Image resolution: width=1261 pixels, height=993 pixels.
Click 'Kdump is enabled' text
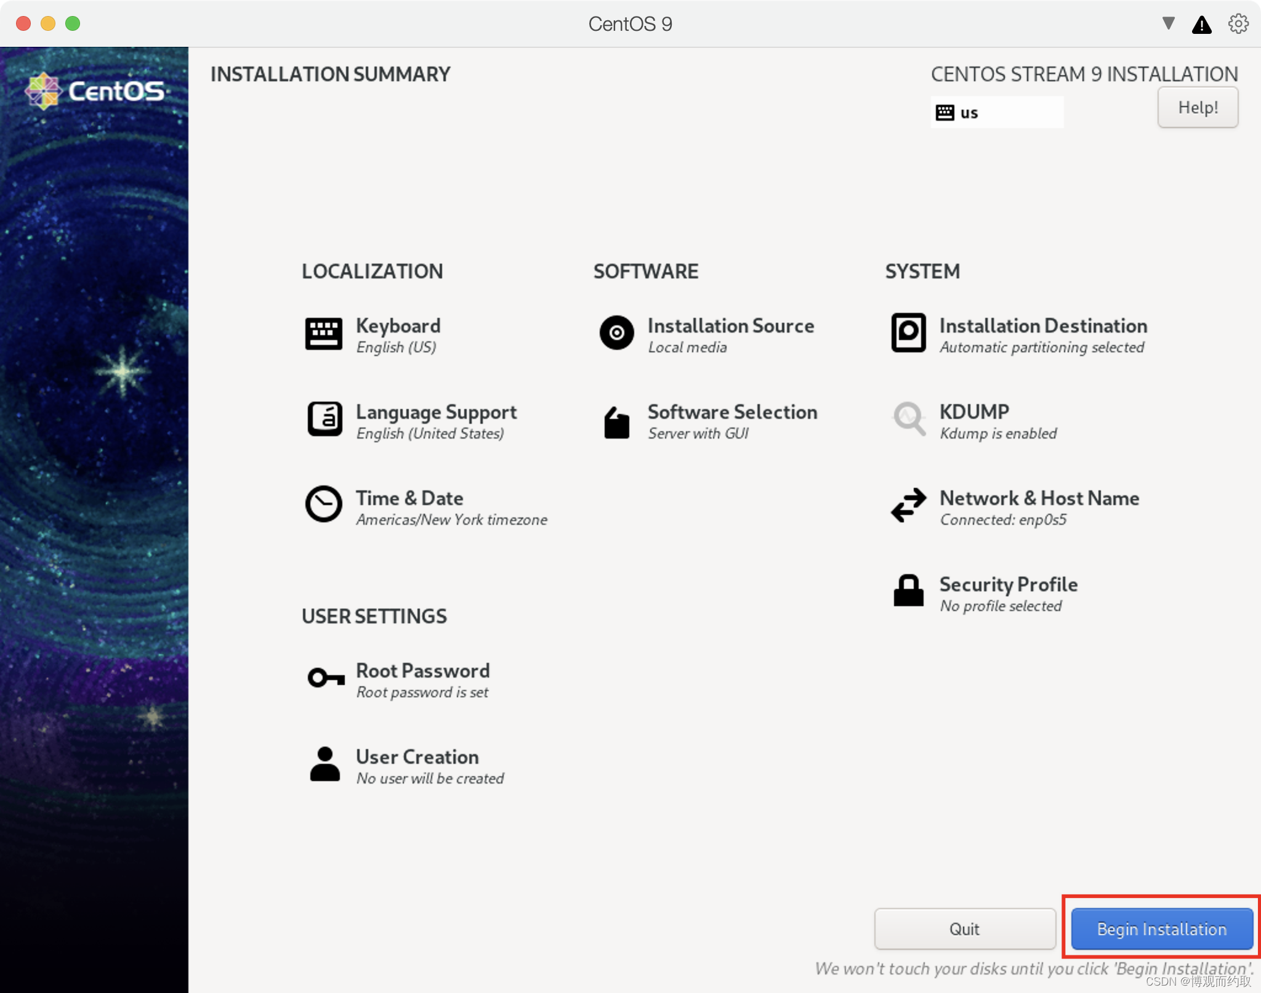998,434
